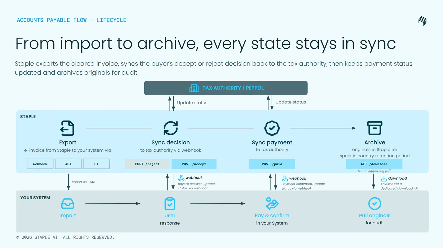Click the 'Export' step heading
The height and width of the screenshot is (249, 443).
[68, 142]
